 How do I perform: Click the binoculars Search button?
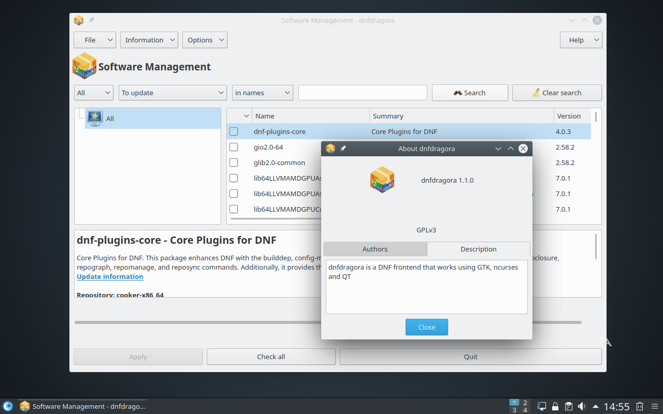click(470, 93)
